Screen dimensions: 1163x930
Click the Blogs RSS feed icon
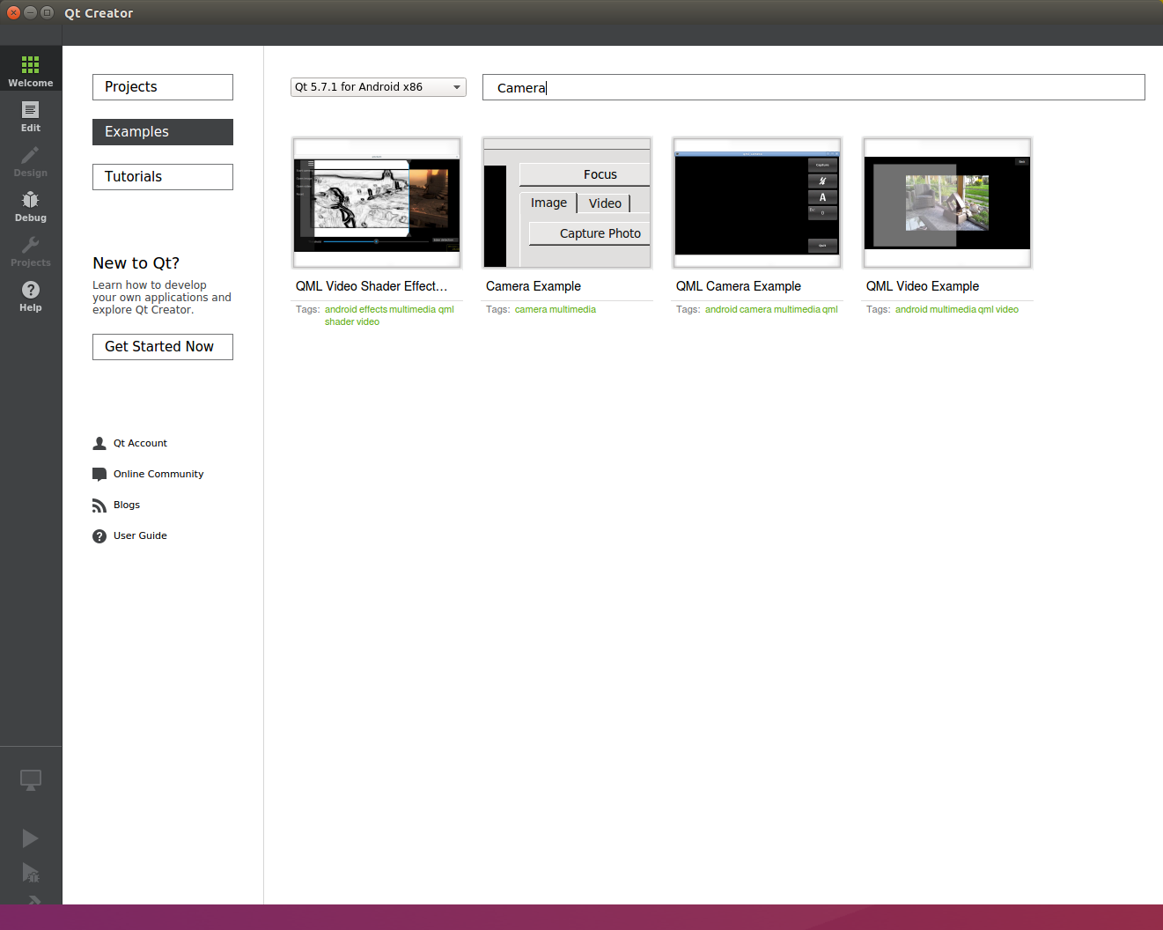pos(99,505)
